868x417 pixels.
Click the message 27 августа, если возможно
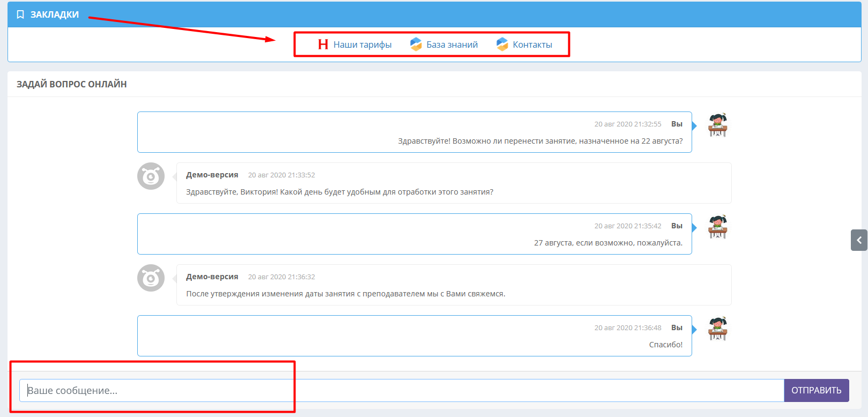[609, 243]
